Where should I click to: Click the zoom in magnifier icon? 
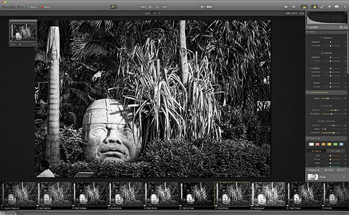(x=150, y=7)
